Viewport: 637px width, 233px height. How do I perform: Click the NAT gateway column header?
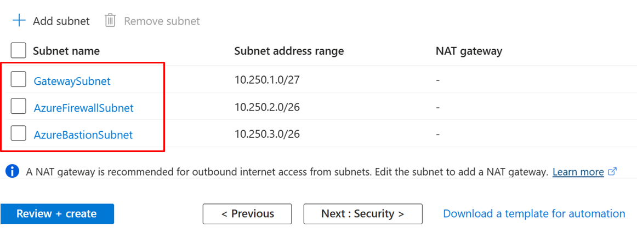469,51
